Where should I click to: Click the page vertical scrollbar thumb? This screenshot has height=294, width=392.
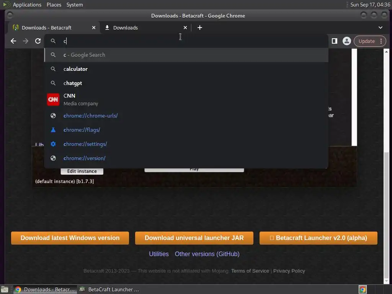click(386, 215)
